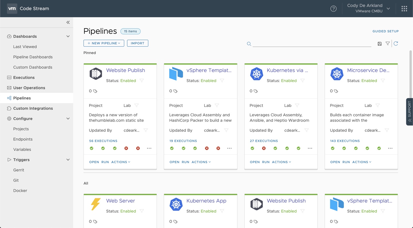Open the filter funnel beside the search bar
Image resolution: width=413 pixels, height=228 pixels.
pyautogui.click(x=387, y=43)
